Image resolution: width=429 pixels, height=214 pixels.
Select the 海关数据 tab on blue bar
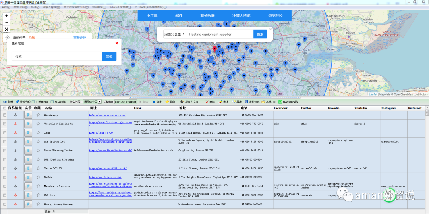coord(207,15)
